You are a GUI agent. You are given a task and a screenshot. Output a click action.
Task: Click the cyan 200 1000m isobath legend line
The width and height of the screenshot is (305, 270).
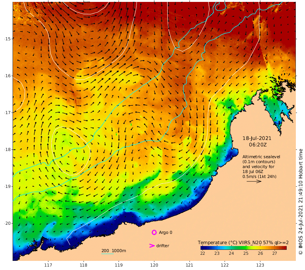tap(108, 254)
